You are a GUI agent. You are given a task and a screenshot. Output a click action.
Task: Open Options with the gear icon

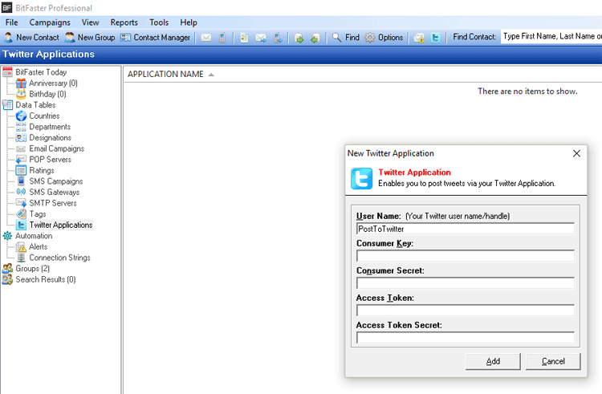(x=384, y=38)
